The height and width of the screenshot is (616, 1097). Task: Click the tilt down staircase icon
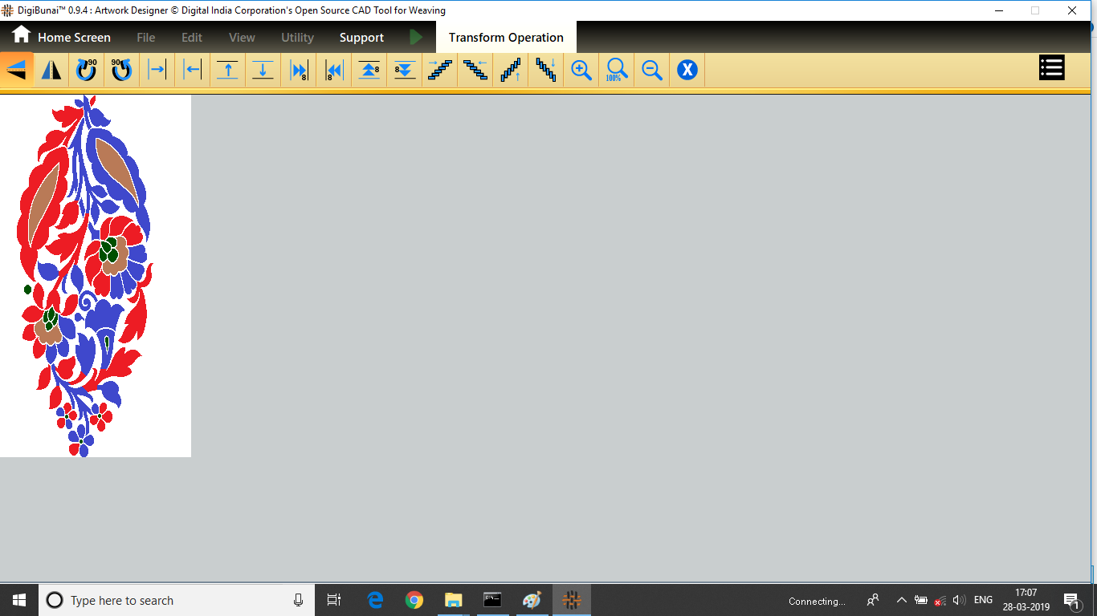click(x=546, y=70)
